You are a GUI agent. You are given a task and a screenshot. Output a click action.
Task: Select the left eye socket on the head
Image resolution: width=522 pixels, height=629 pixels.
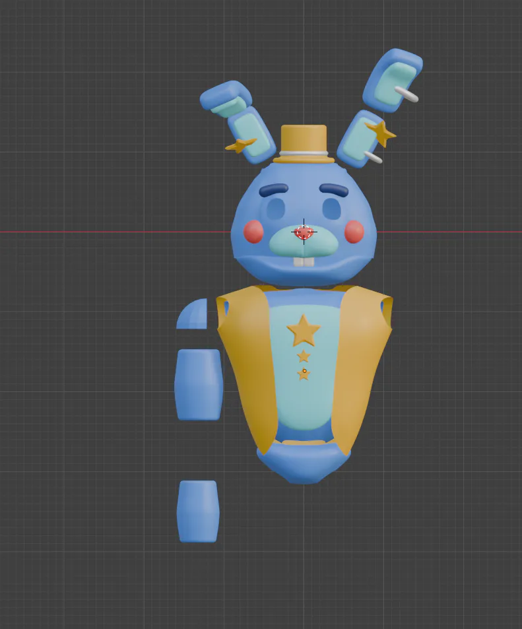pos(275,209)
